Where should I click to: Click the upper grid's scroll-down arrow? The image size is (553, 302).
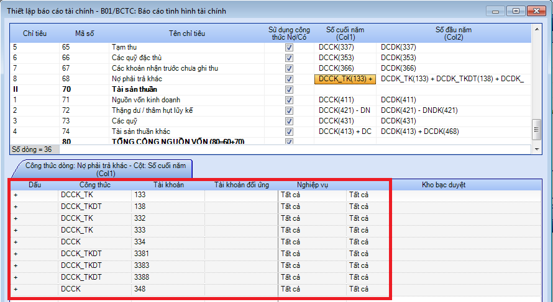536,149
